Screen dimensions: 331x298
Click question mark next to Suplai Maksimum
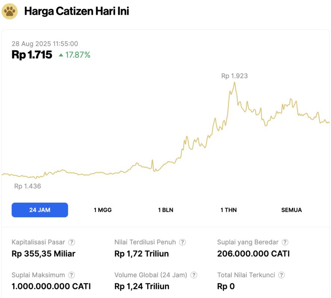click(x=71, y=275)
